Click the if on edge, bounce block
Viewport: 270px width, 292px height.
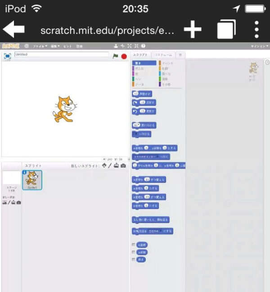[151, 220]
